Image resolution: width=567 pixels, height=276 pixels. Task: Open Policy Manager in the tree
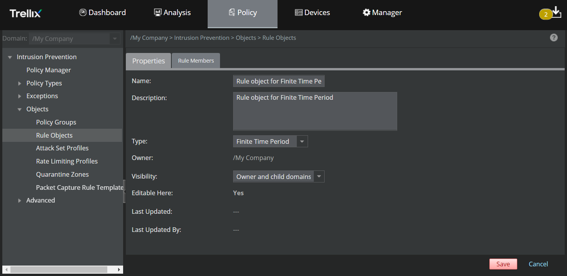tap(49, 70)
